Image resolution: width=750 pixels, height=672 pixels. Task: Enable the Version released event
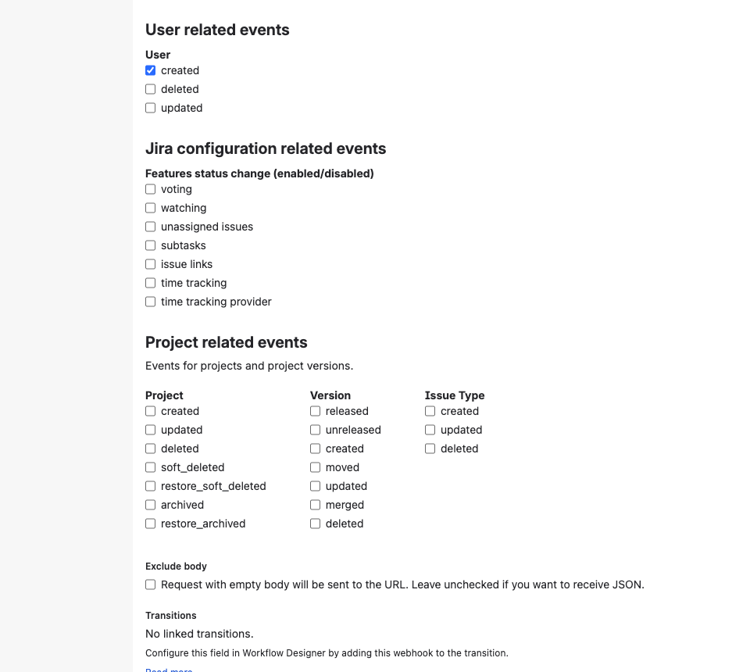[315, 411]
